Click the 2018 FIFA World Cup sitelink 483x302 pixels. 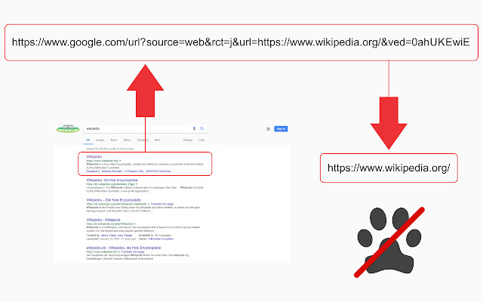click(158, 171)
